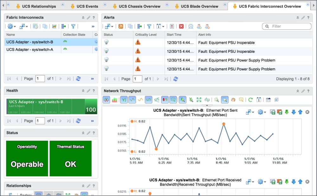
Task: Toggle Zoom by X axis
Action: (x=183, y=100)
